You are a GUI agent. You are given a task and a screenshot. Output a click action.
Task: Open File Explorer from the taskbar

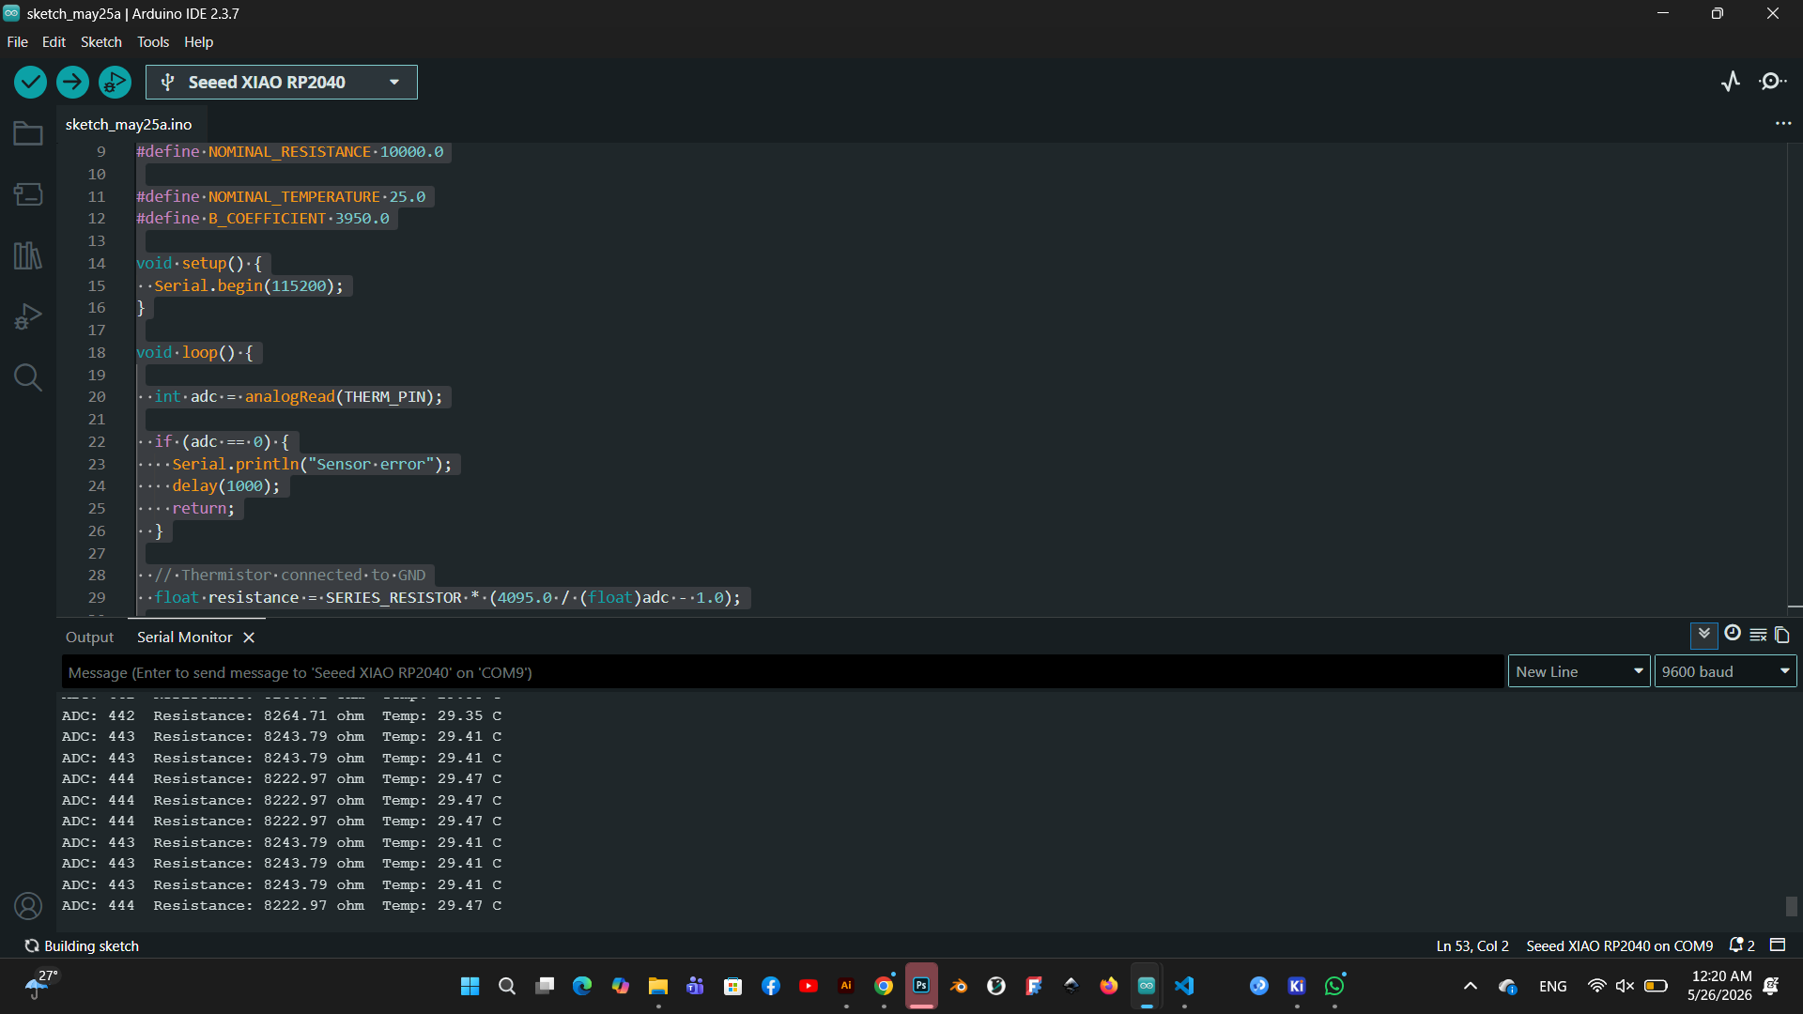(657, 986)
